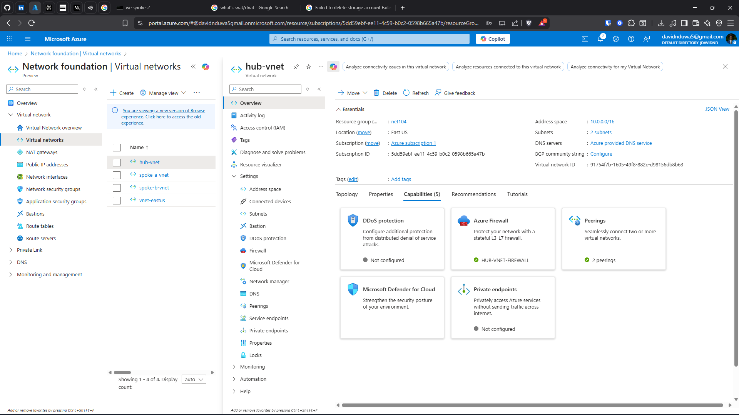Open Locks under Settings
Viewport: 739px width, 415px height.
[x=255, y=355]
